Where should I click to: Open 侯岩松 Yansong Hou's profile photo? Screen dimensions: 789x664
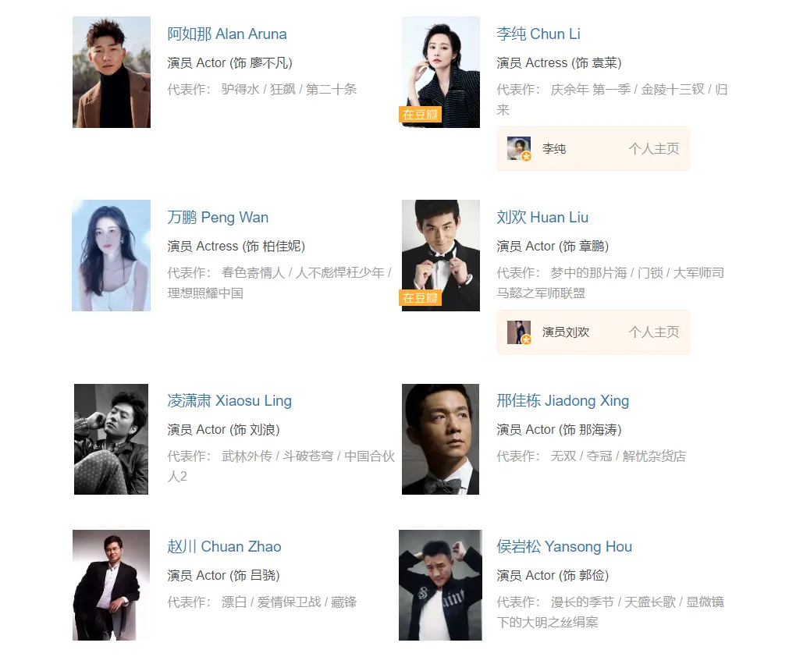pos(440,585)
